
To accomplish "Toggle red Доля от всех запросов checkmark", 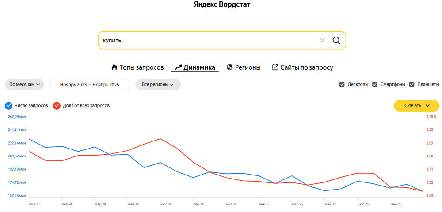I will [57, 106].
